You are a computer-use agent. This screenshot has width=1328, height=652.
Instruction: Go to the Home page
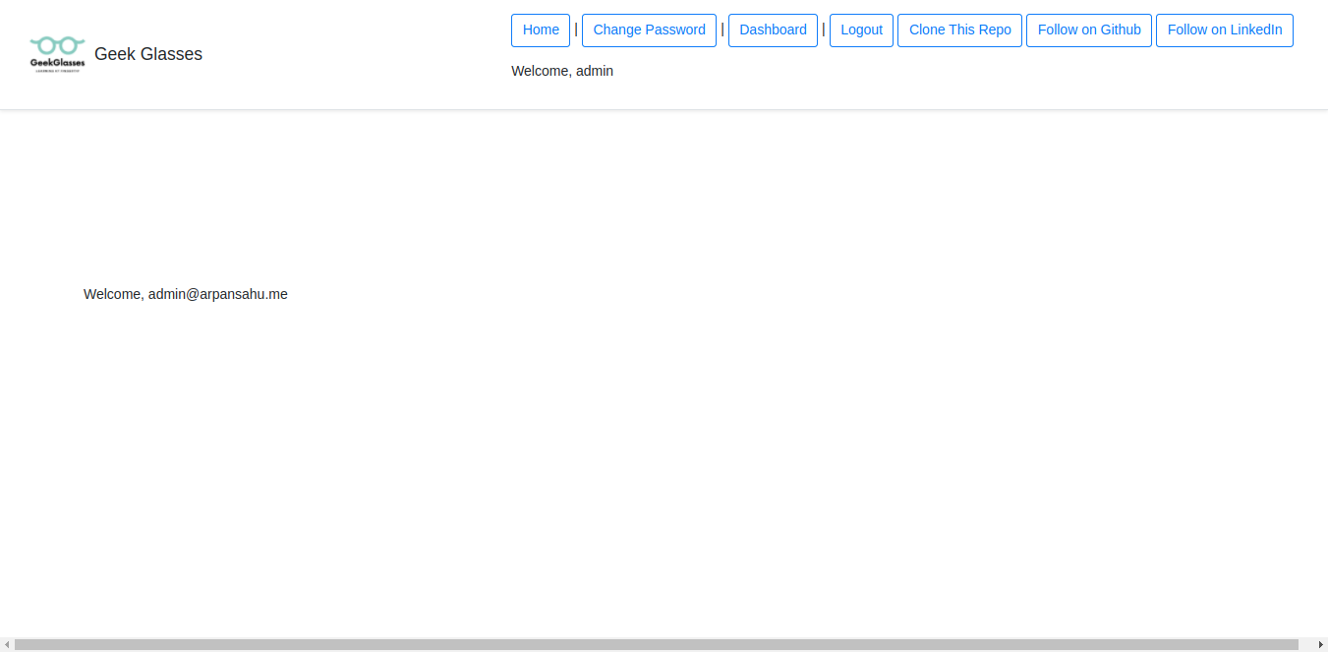point(541,30)
